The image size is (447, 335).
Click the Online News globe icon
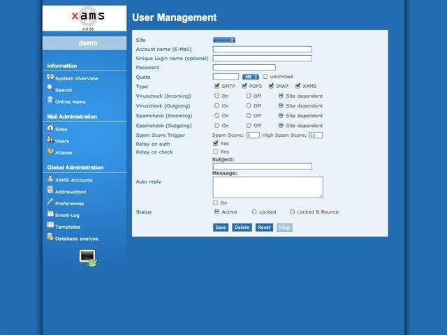50,100
